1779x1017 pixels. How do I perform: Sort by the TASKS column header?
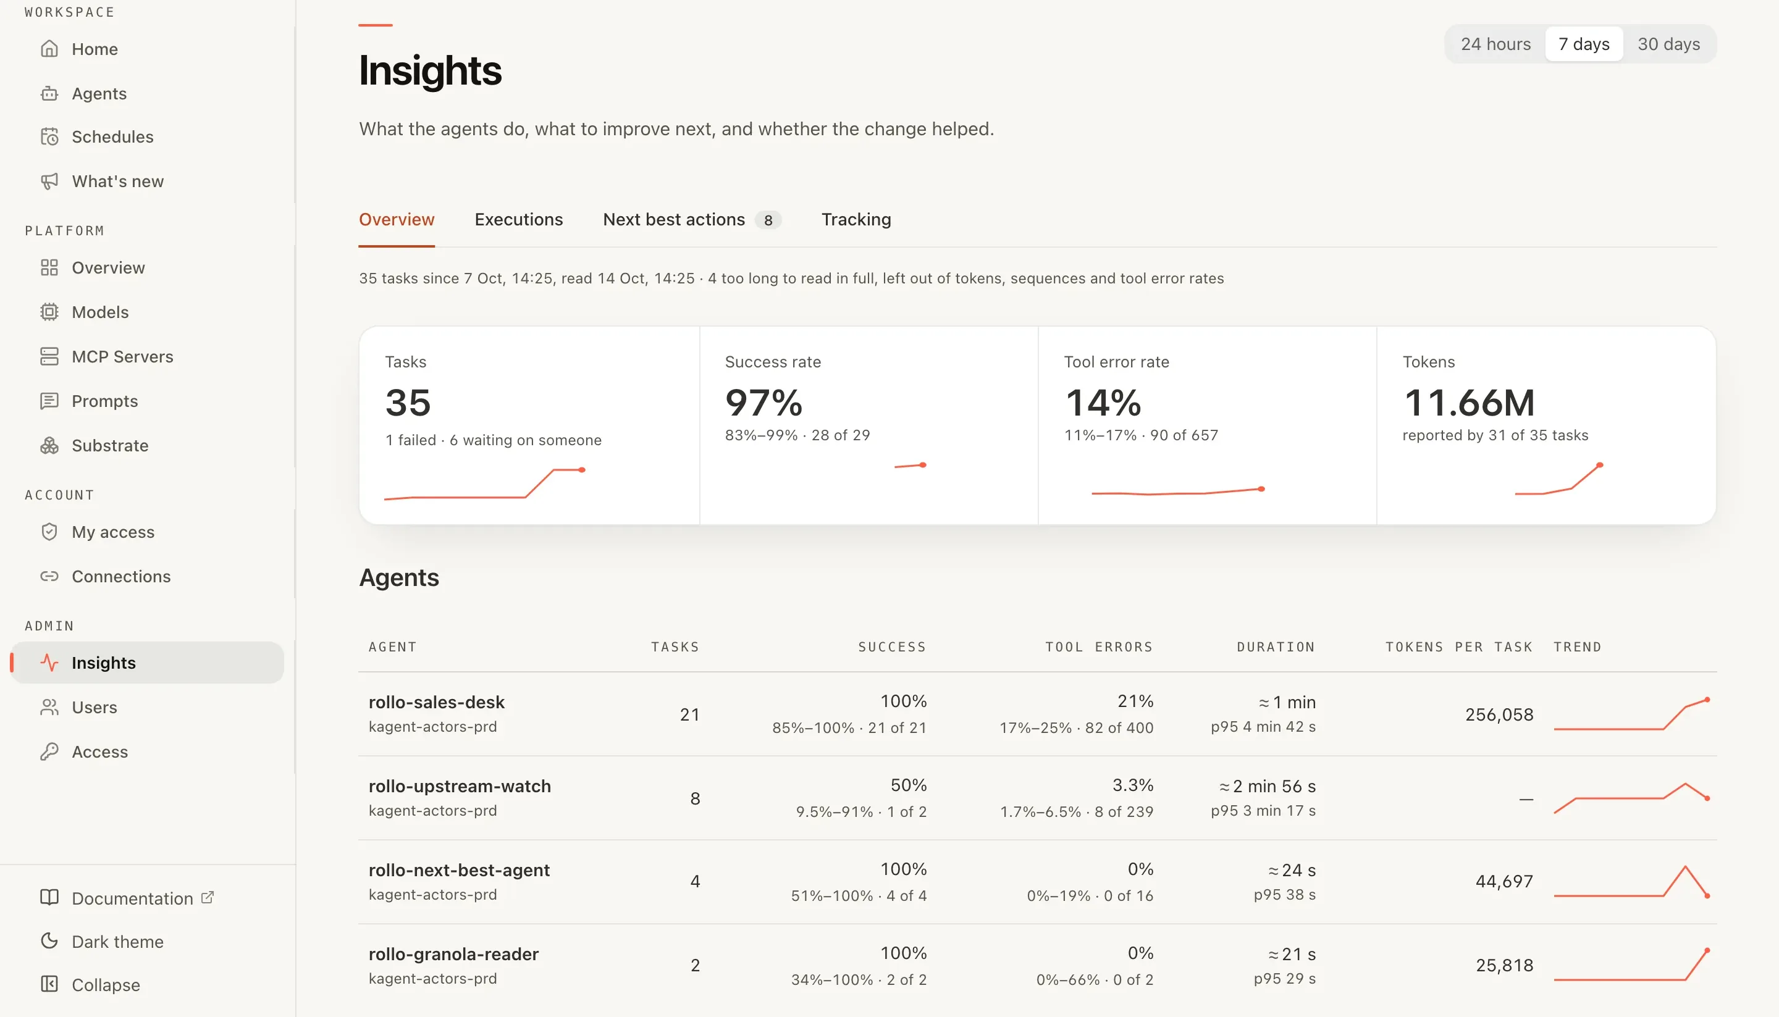675,647
